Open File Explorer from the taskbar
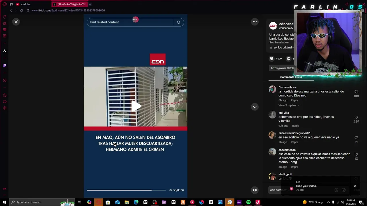367x206 pixels. pos(126,202)
